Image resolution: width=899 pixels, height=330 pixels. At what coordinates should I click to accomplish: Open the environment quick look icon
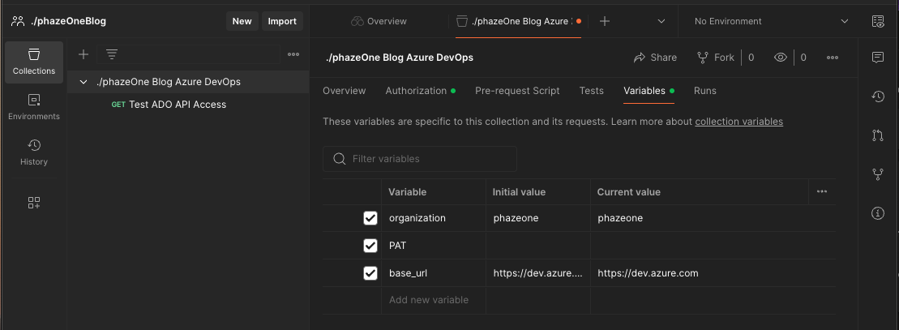[x=878, y=21]
